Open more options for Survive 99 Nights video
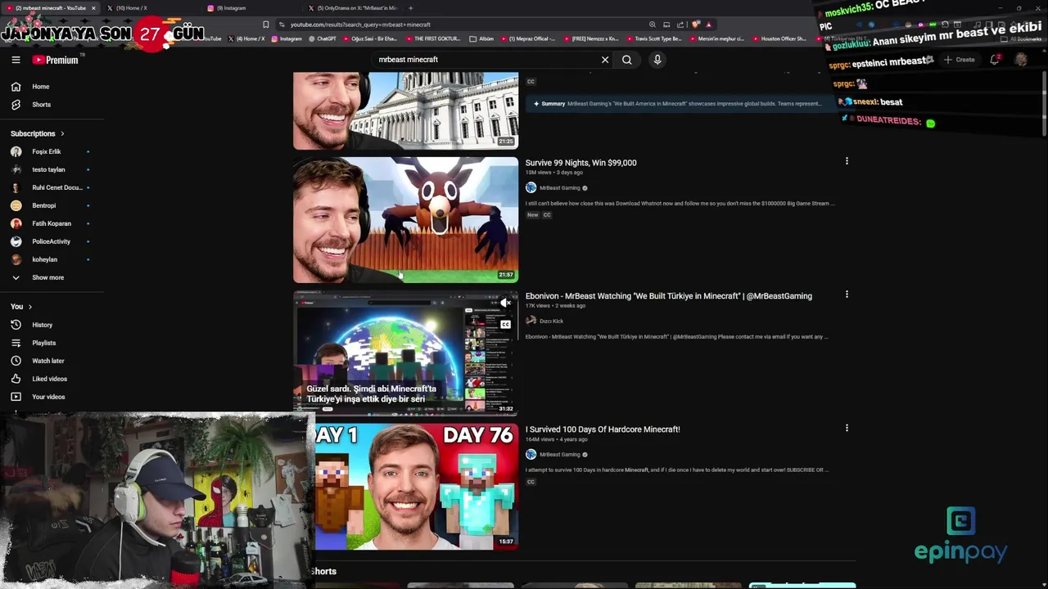The height and width of the screenshot is (589, 1048). [x=847, y=161]
